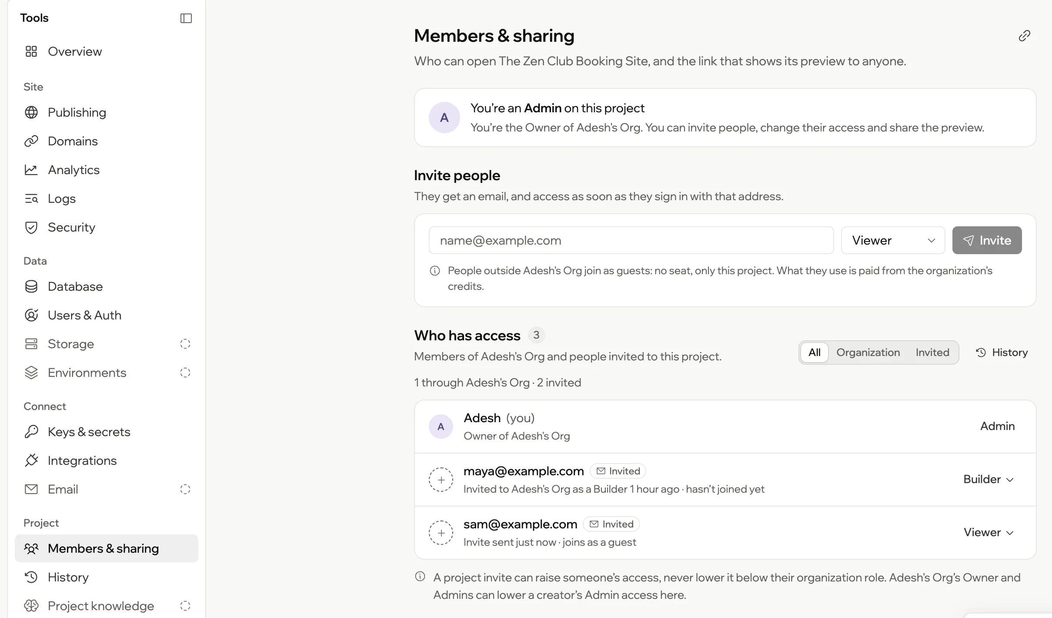Click the Invited badge beside sam@example.com
This screenshot has width=1052, height=618.
click(x=611, y=524)
